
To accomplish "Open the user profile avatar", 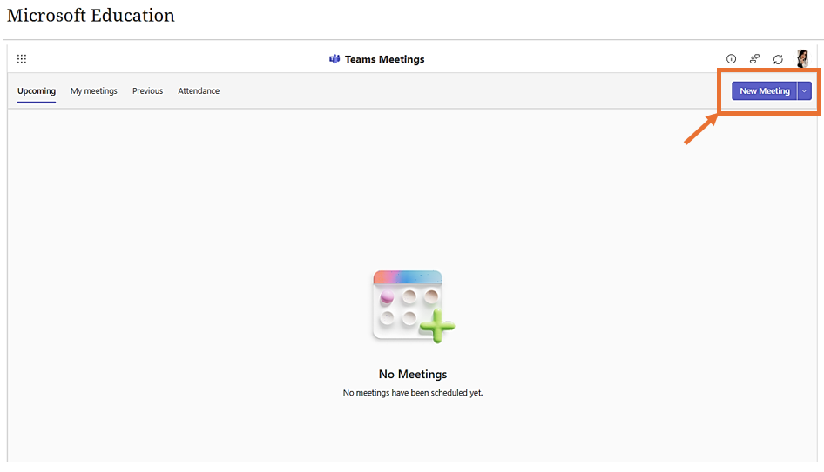I will click(x=802, y=58).
